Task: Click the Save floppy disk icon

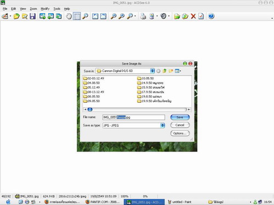Action: tap(33, 16)
